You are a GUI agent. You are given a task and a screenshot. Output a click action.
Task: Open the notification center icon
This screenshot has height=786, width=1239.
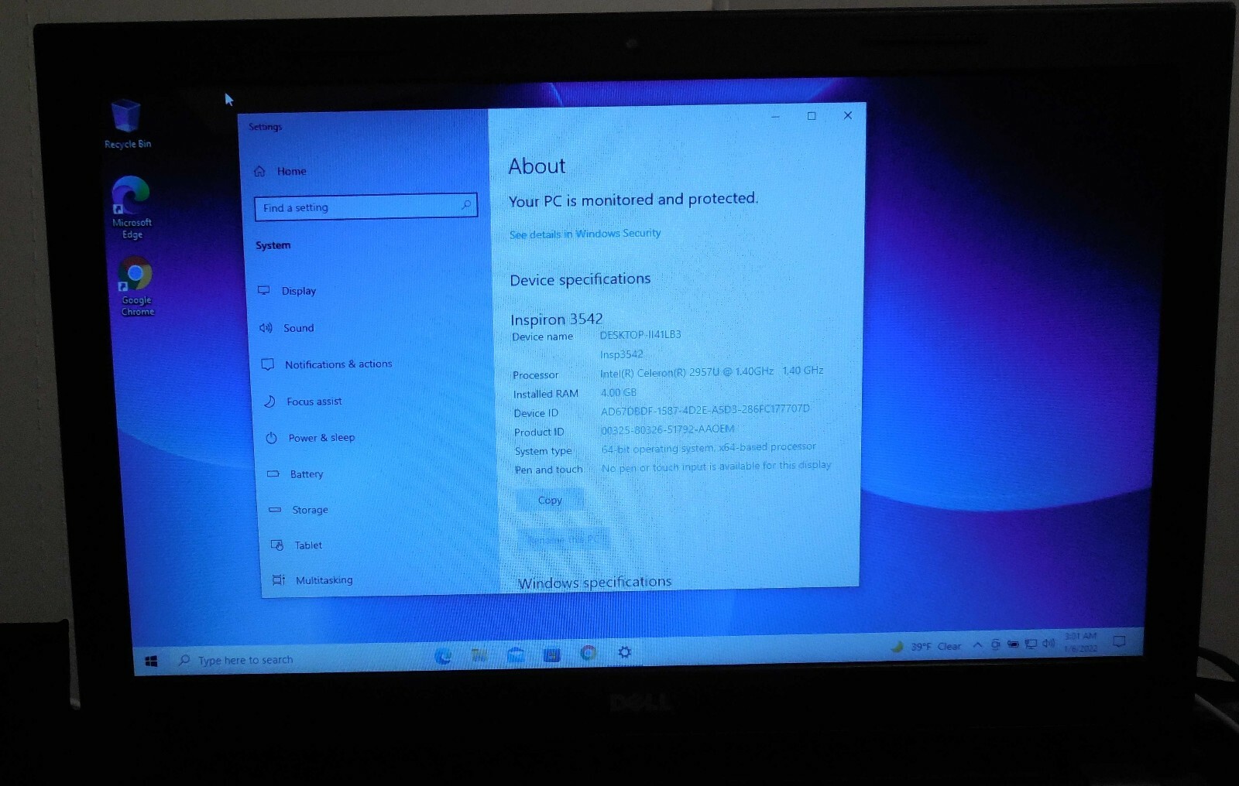(1119, 641)
